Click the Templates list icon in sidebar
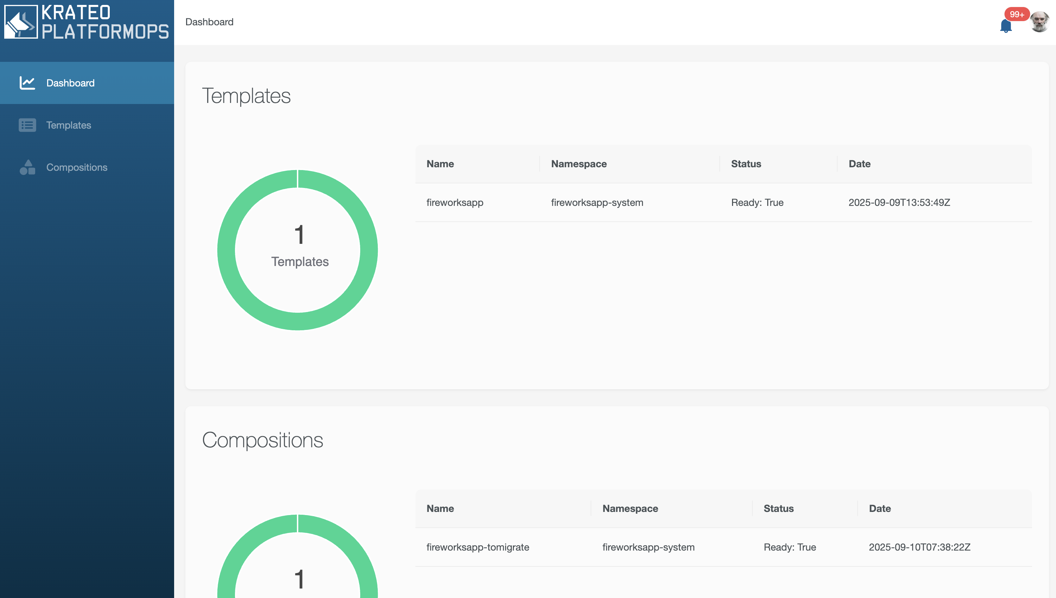The height and width of the screenshot is (598, 1056). pyautogui.click(x=27, y=125)
